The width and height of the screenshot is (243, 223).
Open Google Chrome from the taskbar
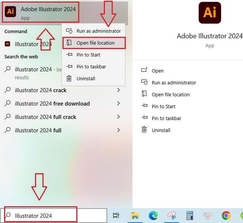click(x=226, y=216)
